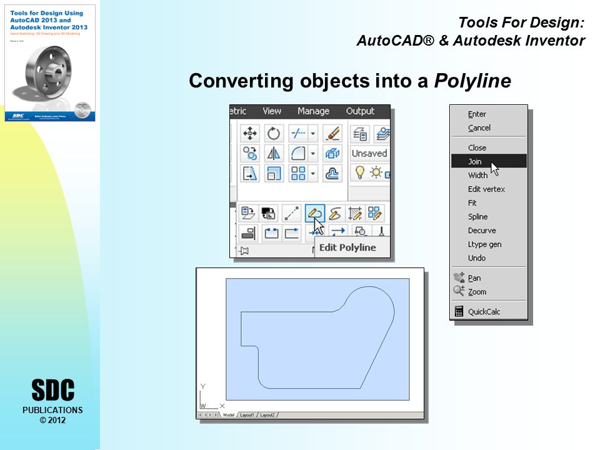This screenshot has width=600, height=450.
Task: Select the Rotate tool icon
Action: coord(273,134)
